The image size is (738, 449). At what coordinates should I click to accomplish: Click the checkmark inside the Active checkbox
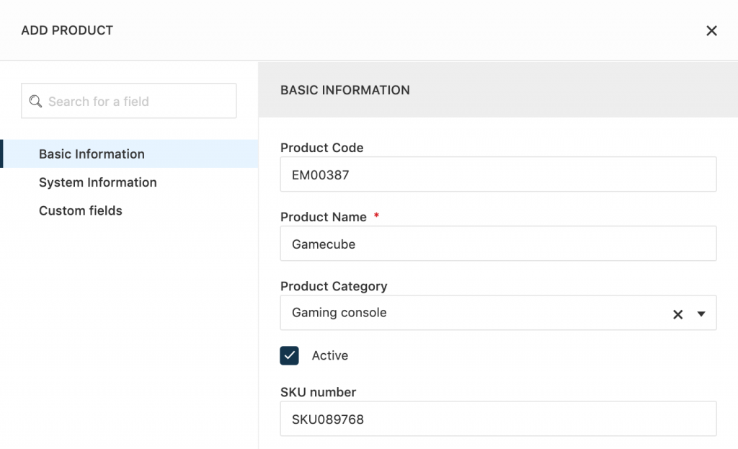288,355
